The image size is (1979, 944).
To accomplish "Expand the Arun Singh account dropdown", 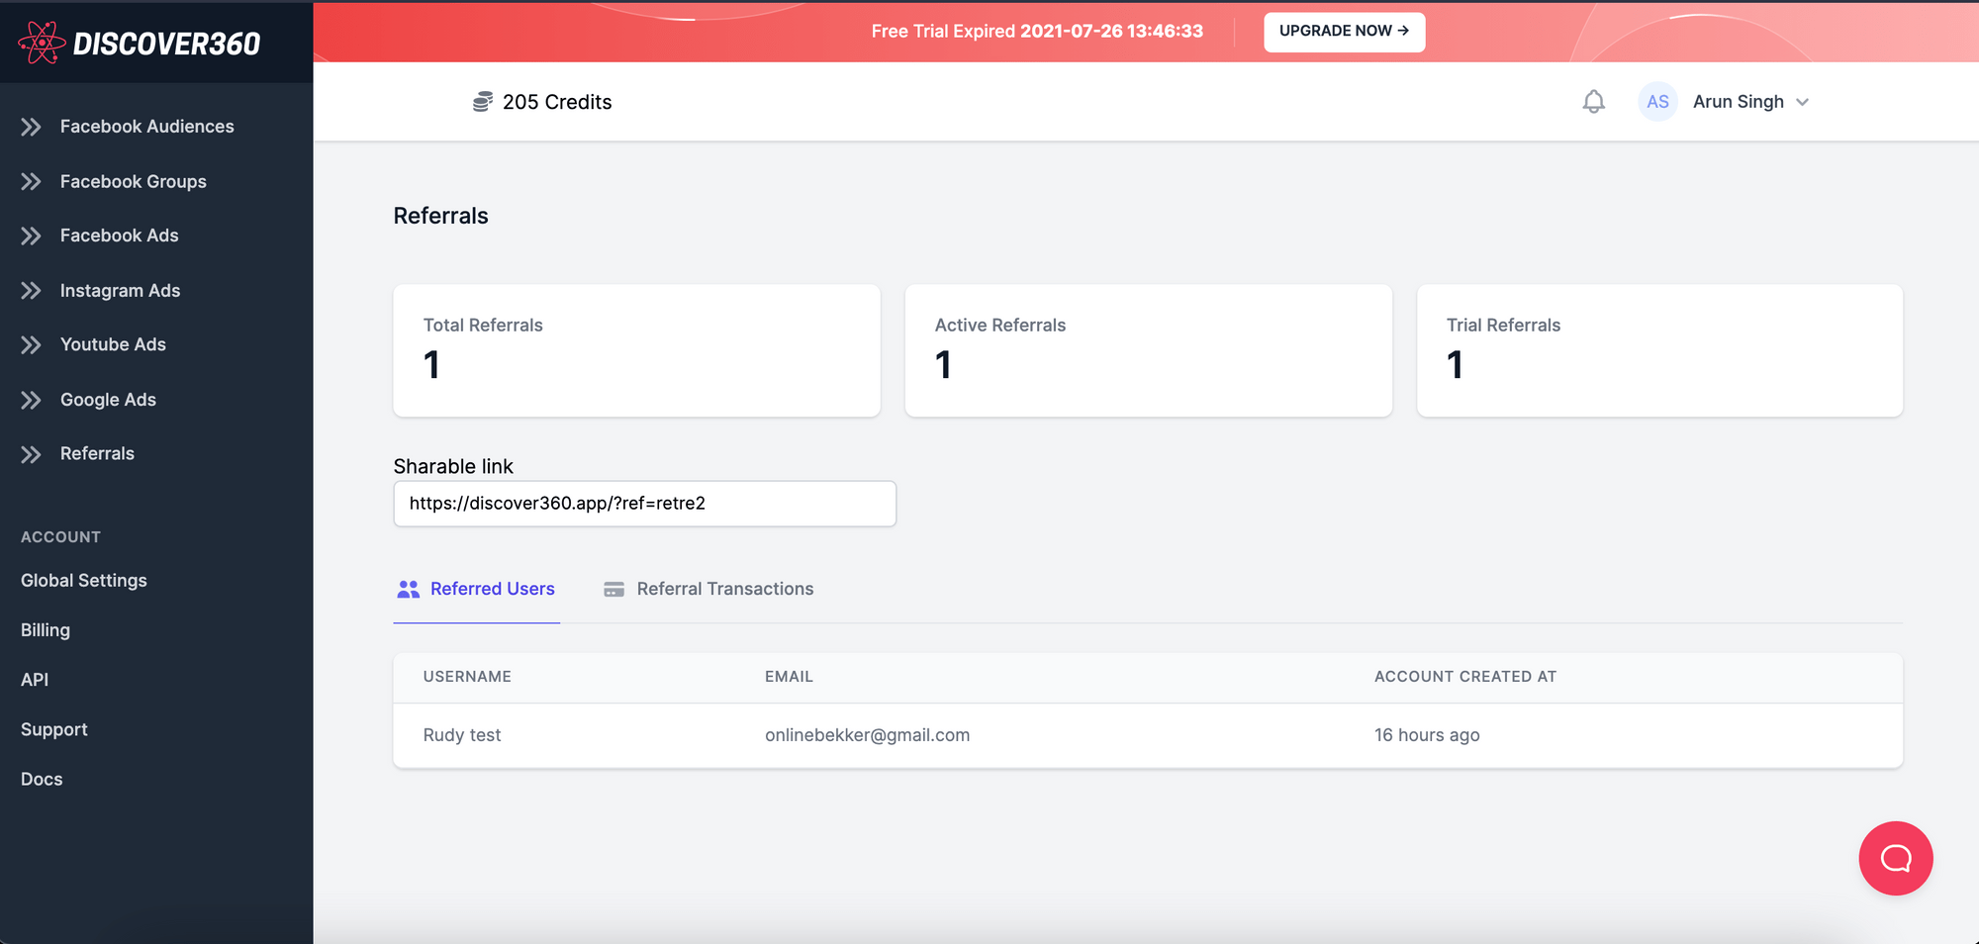I will tap(1802, 102).
